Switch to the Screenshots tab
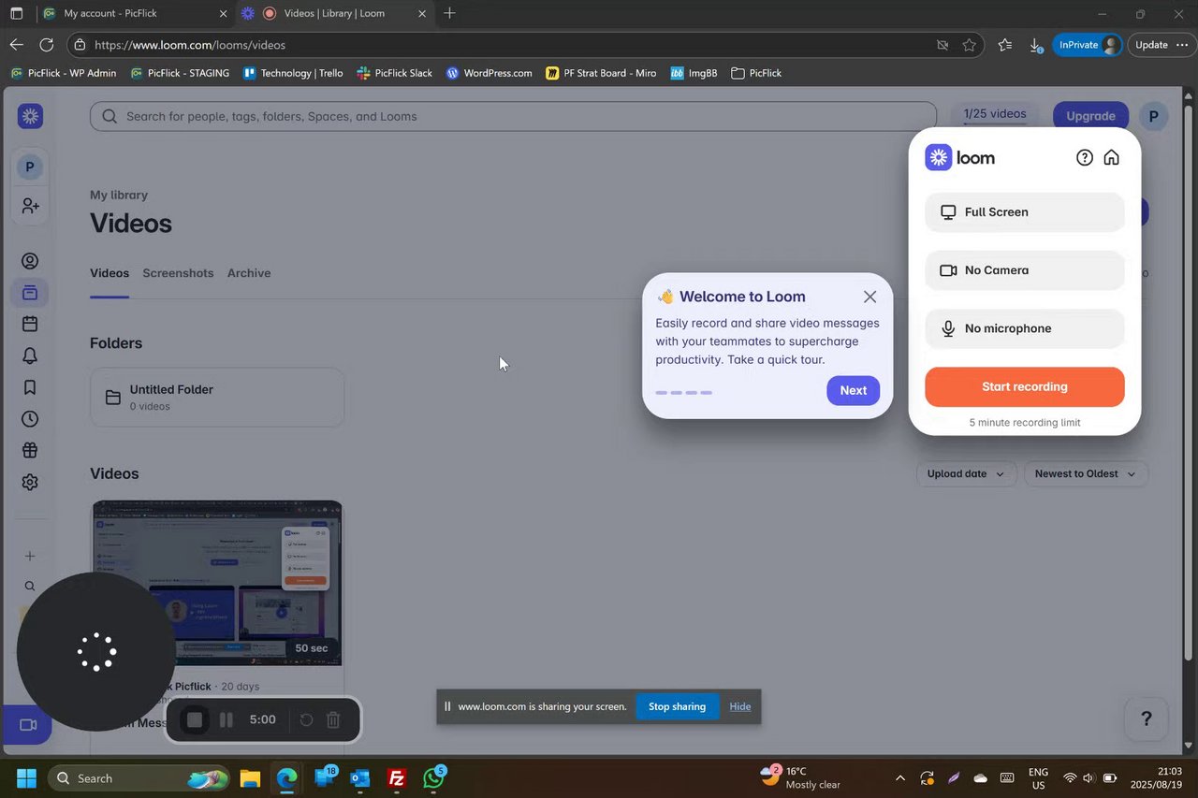Image resolution: width=1198 pixels, height=798 pixels. point(178,273)
